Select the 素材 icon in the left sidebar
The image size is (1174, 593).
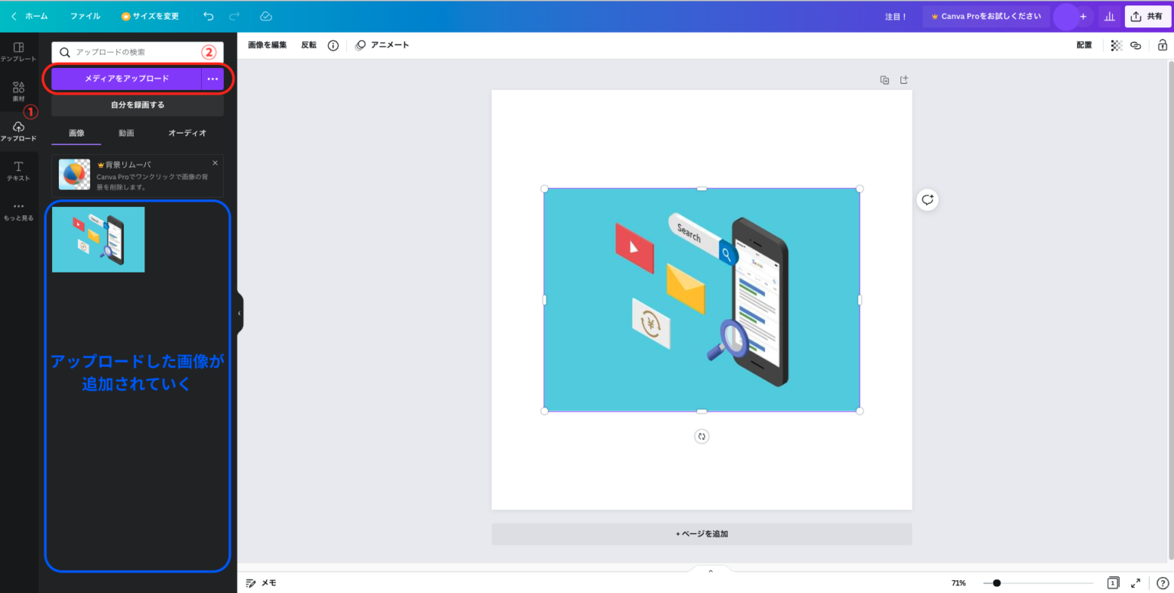tap(17, 91)
